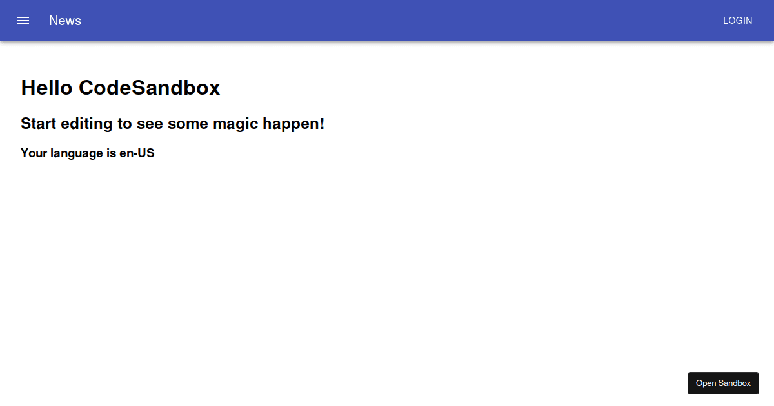This screenshot has width=774, height=406.
Task: Click the word Your in the language line
Action: [34, 153]
